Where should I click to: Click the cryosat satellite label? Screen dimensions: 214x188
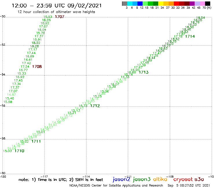(x=183, y=180)
